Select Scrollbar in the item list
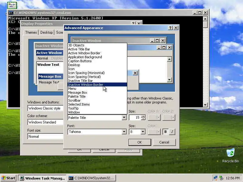Viewport: 243px width, 182px height. pyautogui.click(x=97, y=100)
